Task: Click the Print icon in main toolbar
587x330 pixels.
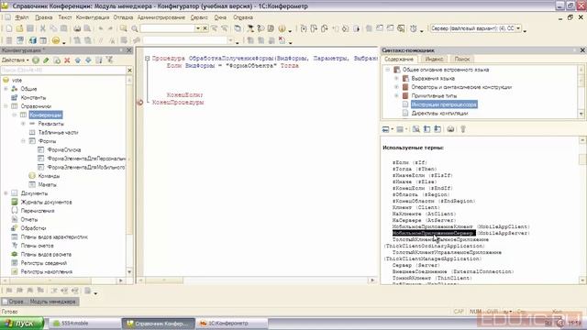Action: coord(77,28)
